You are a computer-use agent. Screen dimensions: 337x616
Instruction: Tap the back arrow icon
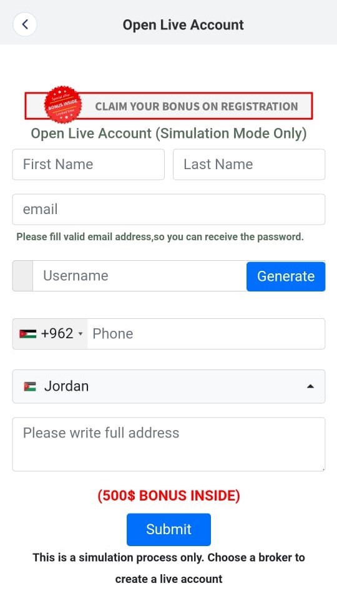25,24
